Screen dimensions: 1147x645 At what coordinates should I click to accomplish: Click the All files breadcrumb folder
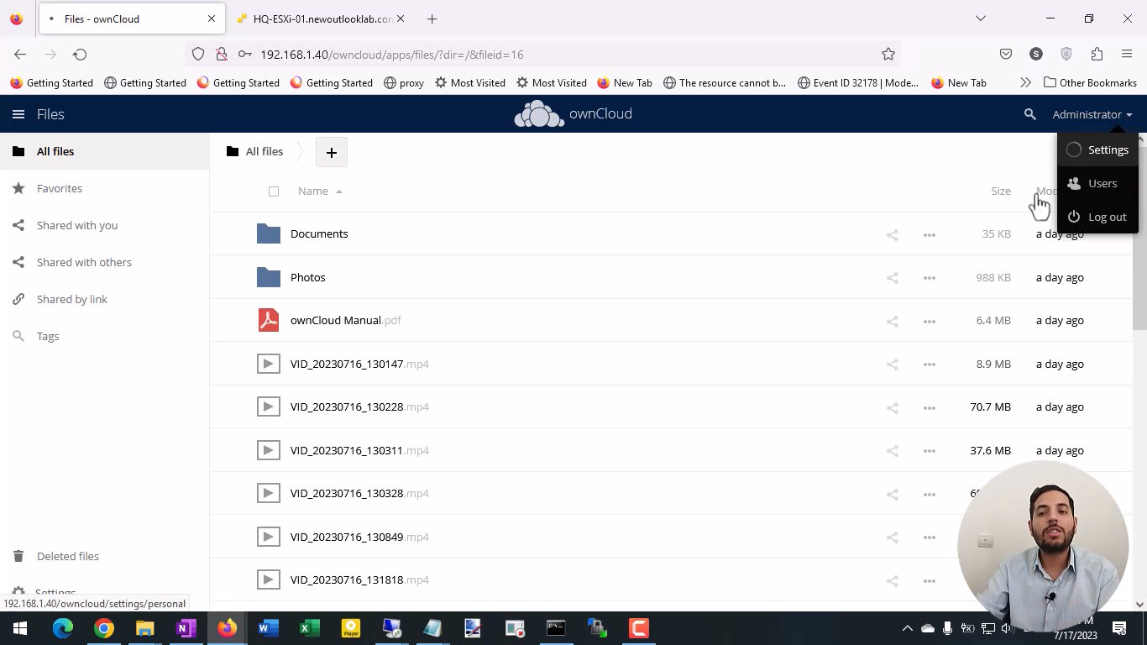pos(254,151)
